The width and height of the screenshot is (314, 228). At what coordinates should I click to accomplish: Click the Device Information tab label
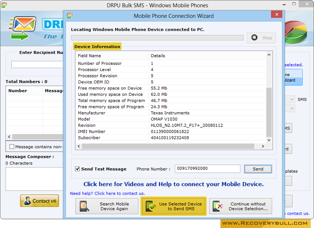click(x=97, y=47)
